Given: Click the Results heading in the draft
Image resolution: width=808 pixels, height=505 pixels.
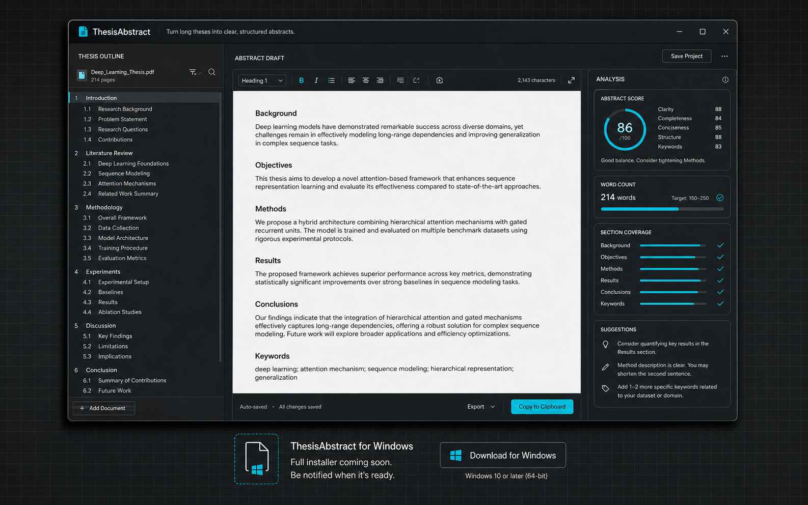Looking at the screenshot, I should [268, 261].
